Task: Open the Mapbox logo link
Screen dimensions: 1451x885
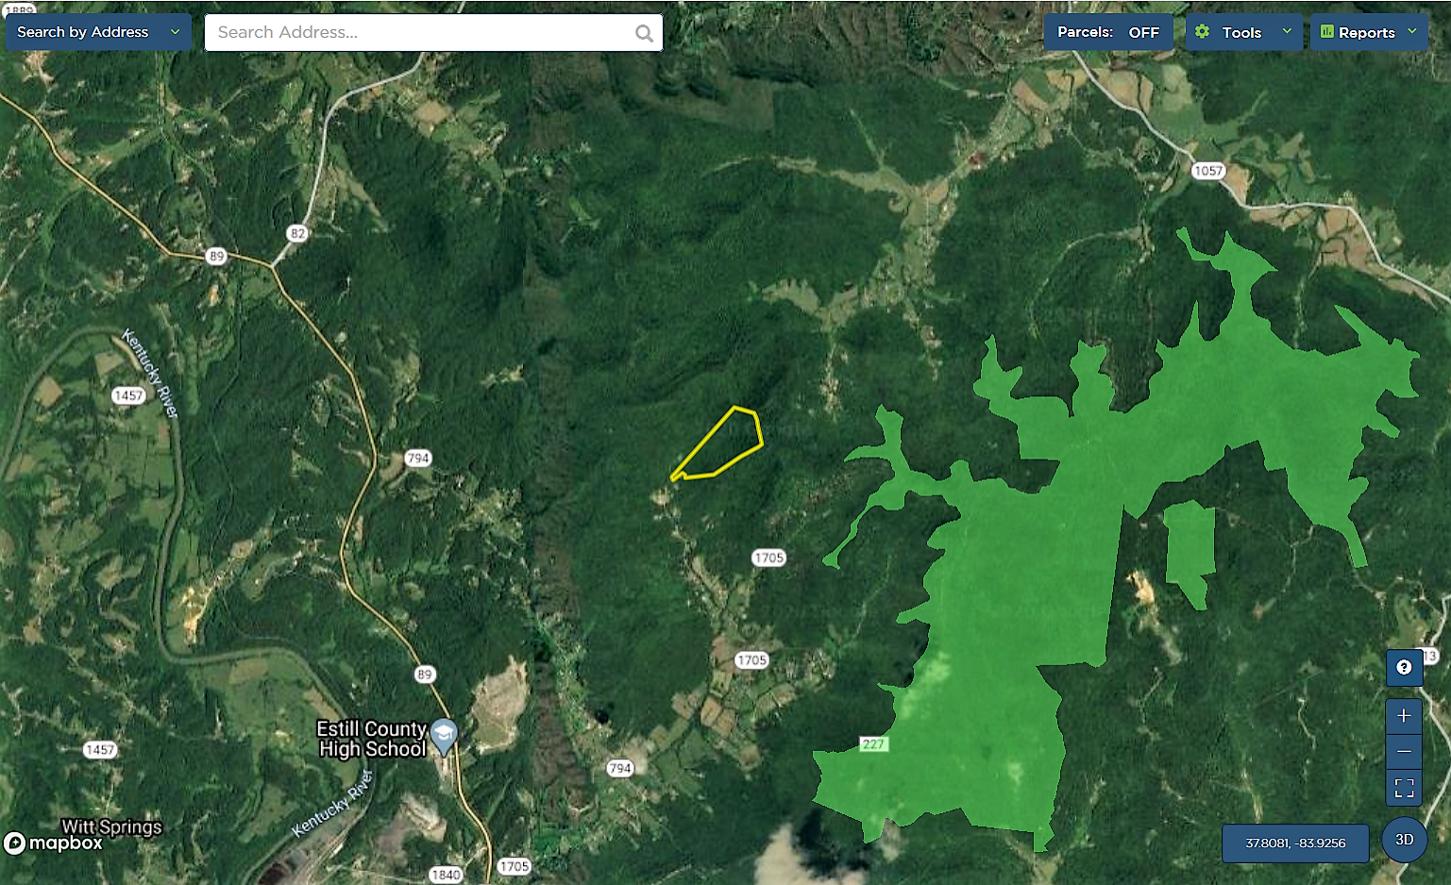Action: 53,843
